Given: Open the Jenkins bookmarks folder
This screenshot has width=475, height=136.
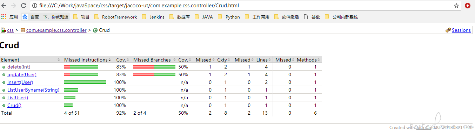Looking at the screenshot, I should (x=153, y=17).
